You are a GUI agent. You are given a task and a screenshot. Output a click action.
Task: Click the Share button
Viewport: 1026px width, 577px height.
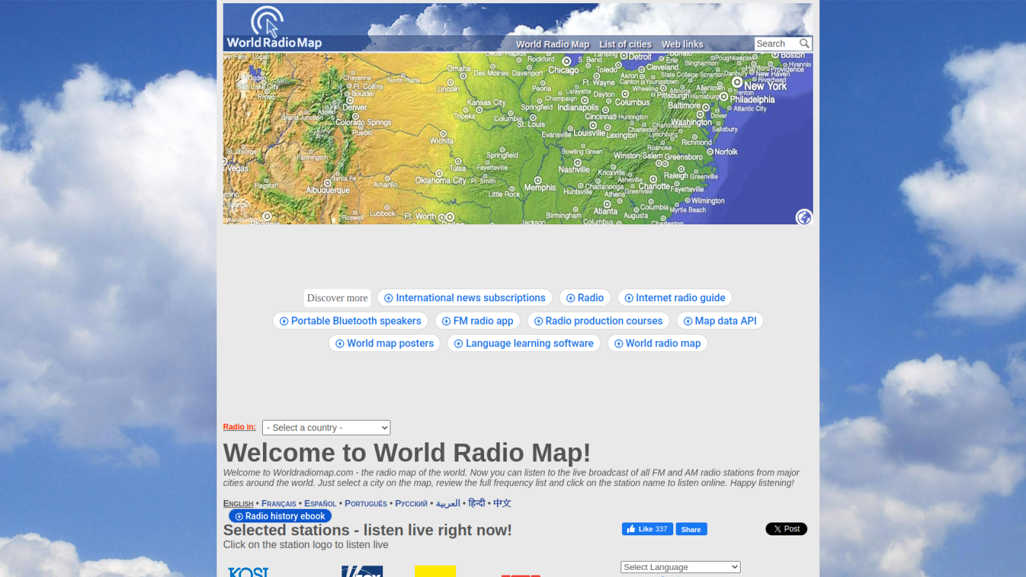[691, 529]
